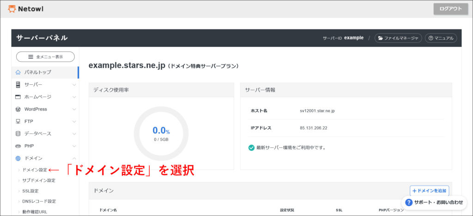Click the disk usage ring gauge
473x216 pixels.
coord(161,134)
